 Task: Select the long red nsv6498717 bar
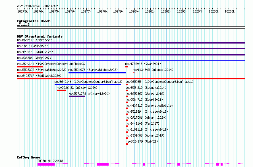[131, 79]
